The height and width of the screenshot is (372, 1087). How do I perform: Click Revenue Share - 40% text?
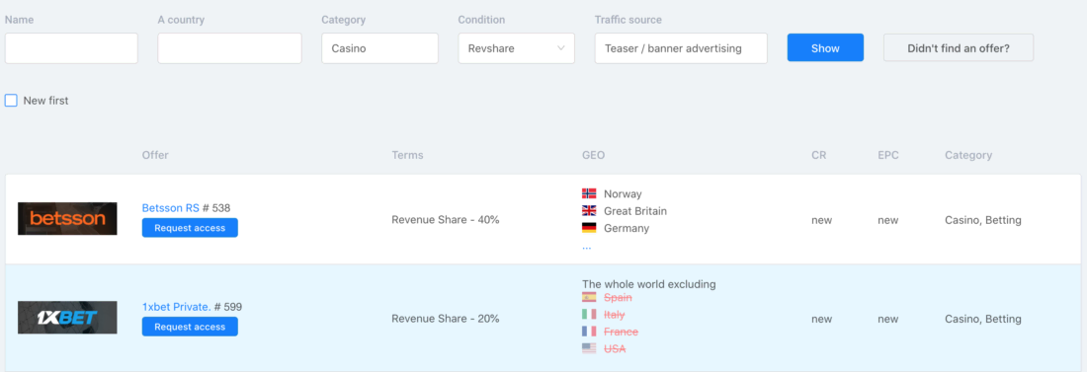pyautogui.click(x=446, y=220)
